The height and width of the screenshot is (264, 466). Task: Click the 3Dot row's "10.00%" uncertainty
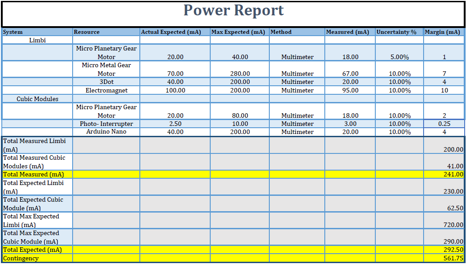click(x=400, y=82)
